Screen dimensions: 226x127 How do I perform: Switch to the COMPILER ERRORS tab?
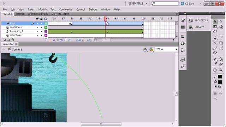(38, 14)
